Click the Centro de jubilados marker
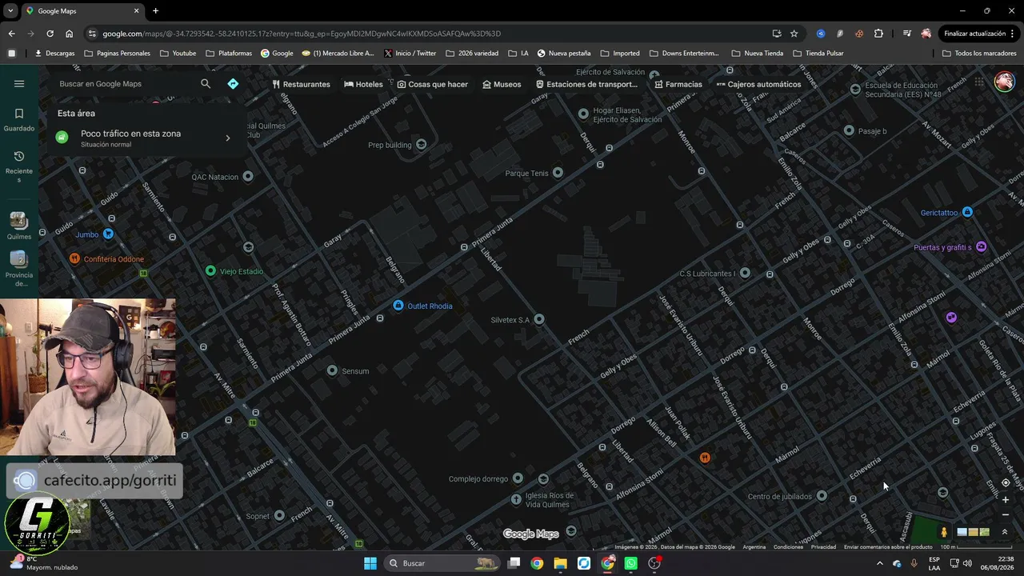This screenshot has width=1024, height=576. [822, 496]
